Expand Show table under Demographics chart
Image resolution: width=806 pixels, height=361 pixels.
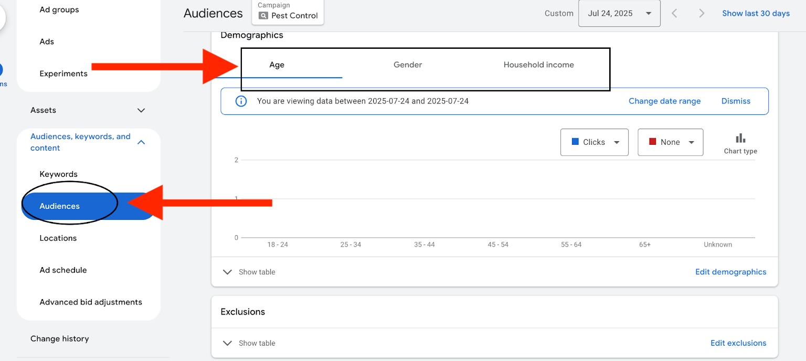click(249, 272)
